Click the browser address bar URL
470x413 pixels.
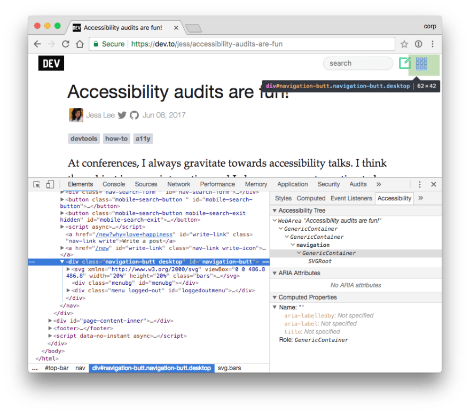[x=207, y=44]
